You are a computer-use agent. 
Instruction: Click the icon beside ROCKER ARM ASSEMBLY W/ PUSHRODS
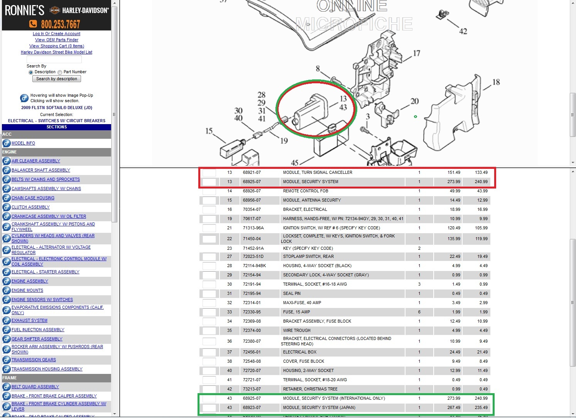tap(7, 349)
